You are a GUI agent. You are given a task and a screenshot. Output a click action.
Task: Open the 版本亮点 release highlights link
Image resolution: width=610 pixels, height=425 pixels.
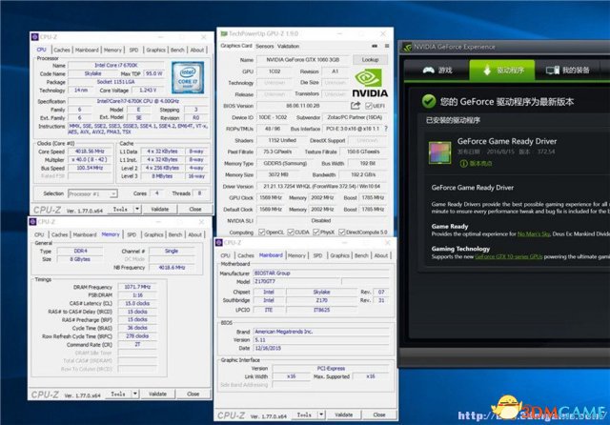pyautogui.click(x=477, y=164)
